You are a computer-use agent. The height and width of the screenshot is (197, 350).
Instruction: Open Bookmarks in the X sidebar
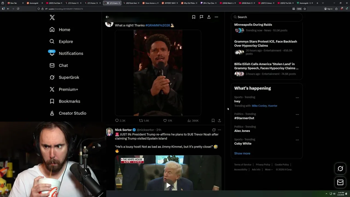(x=65, y=101)
